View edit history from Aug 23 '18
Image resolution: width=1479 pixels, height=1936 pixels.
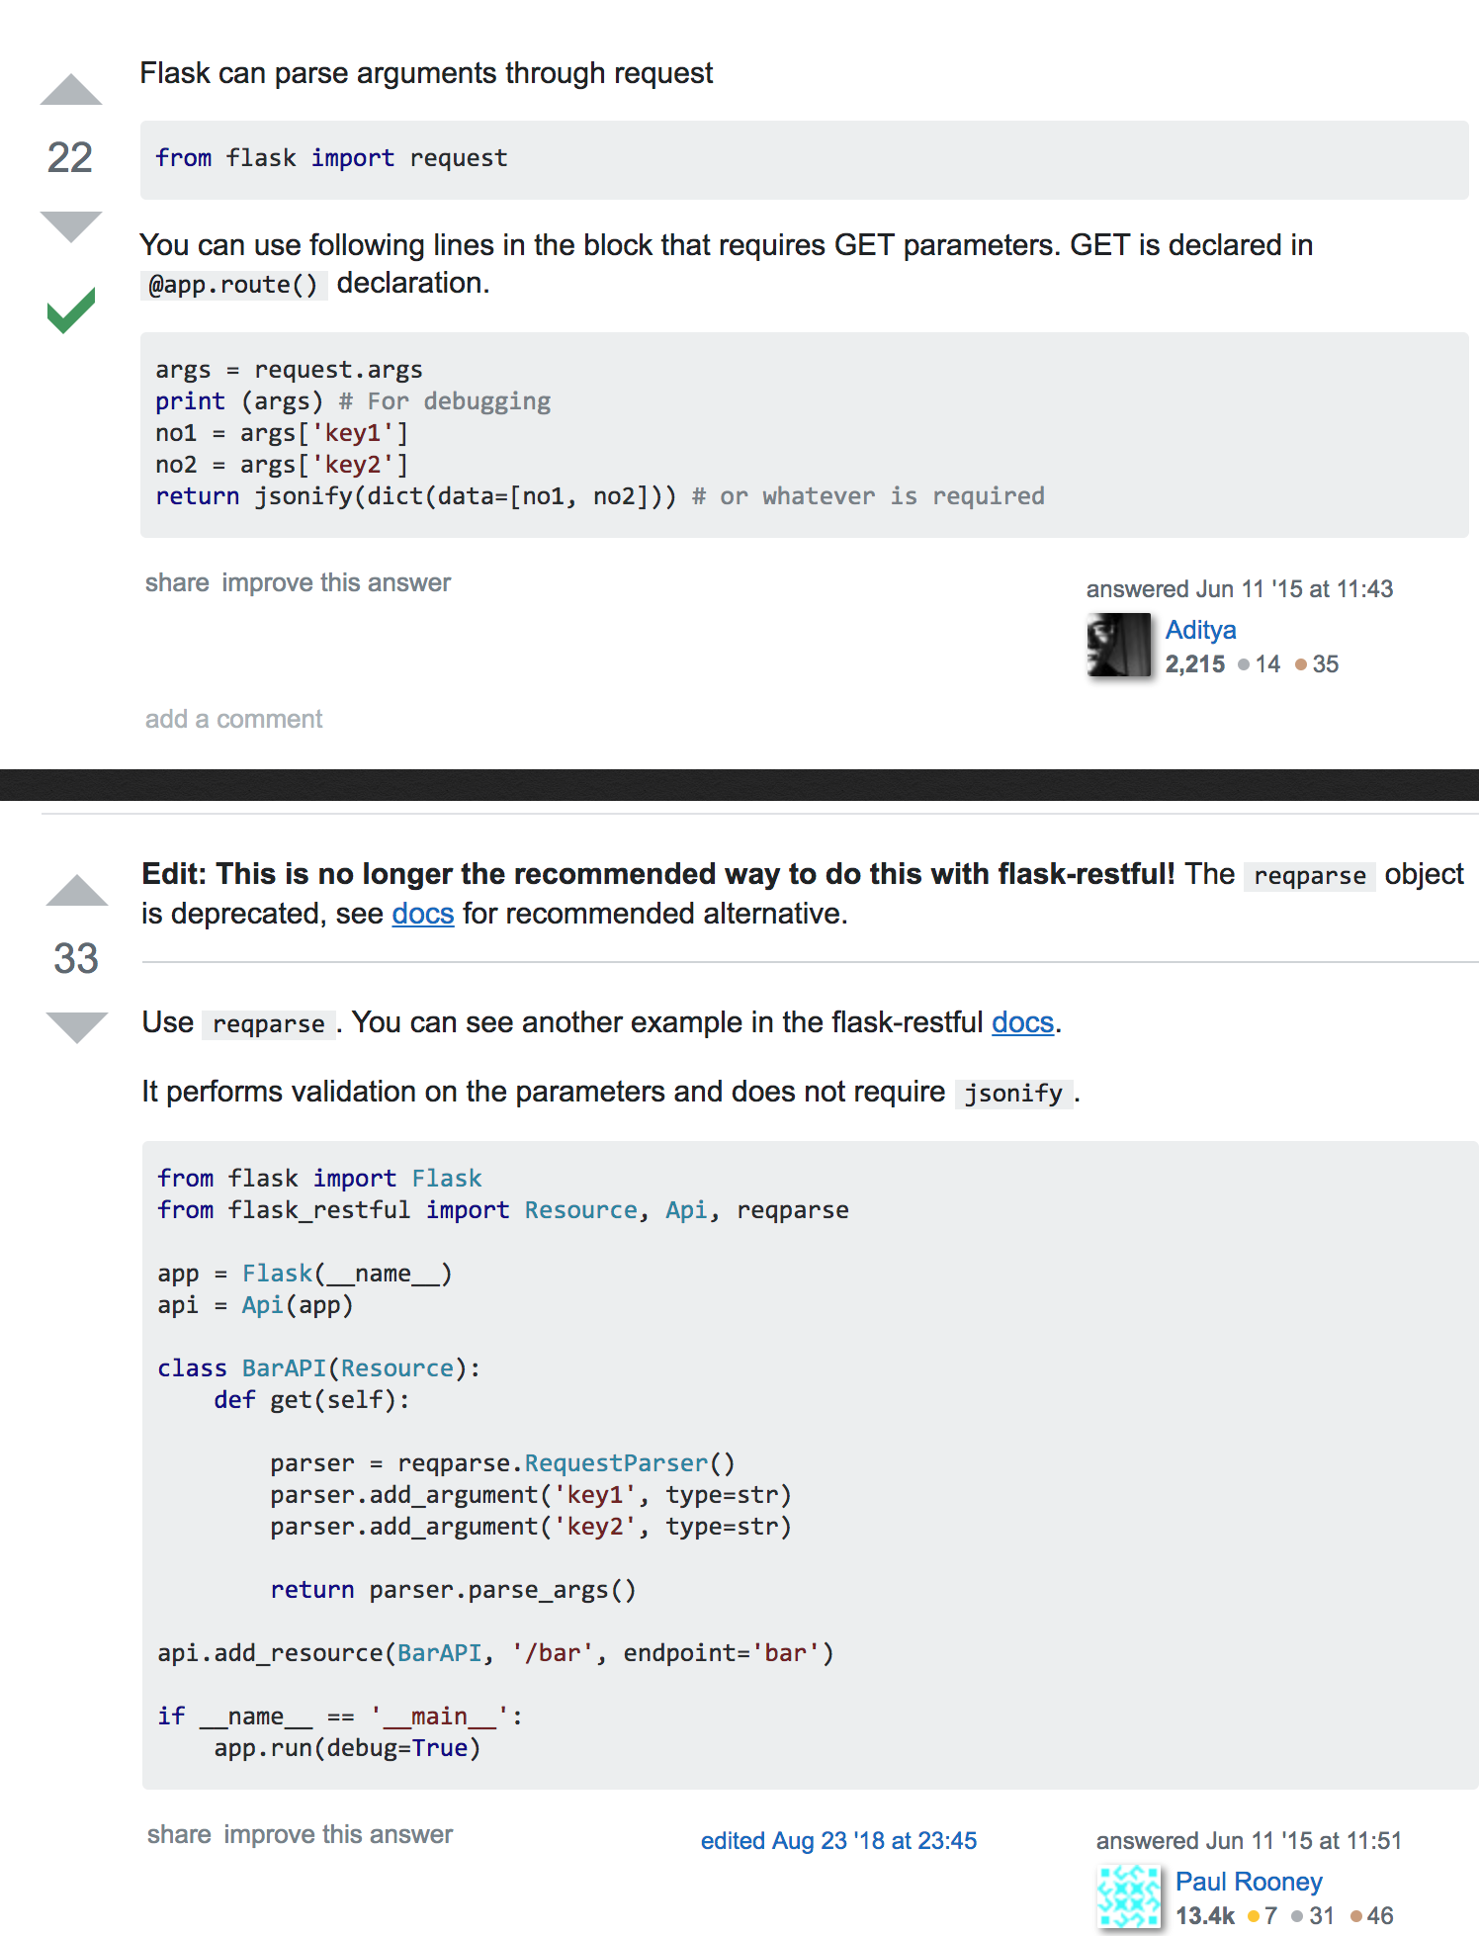click(x=838, y=1841)
